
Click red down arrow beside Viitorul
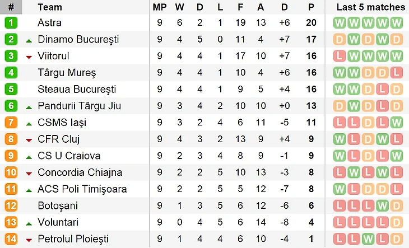(x=29, y=57)
